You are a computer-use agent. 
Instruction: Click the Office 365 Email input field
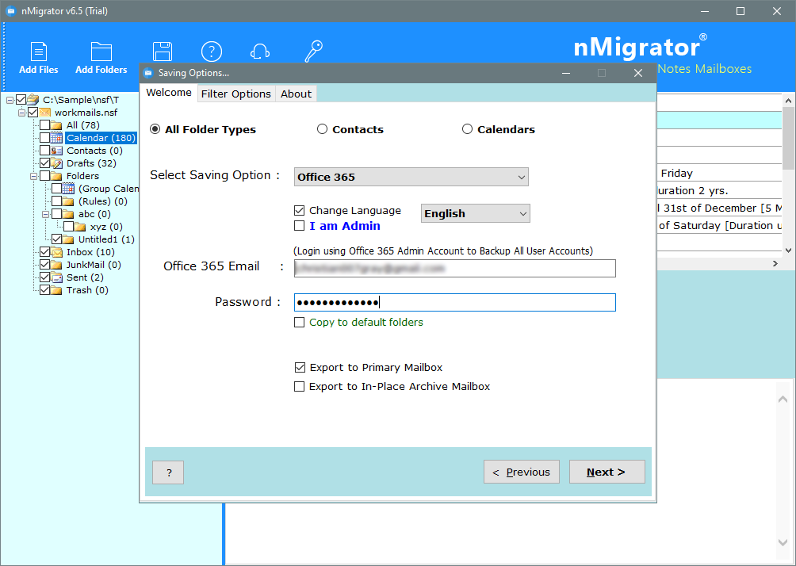coord(454,269)
